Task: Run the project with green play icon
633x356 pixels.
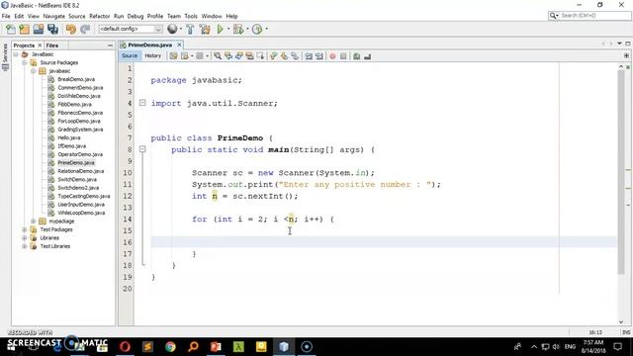Action: tap(220, 29)
